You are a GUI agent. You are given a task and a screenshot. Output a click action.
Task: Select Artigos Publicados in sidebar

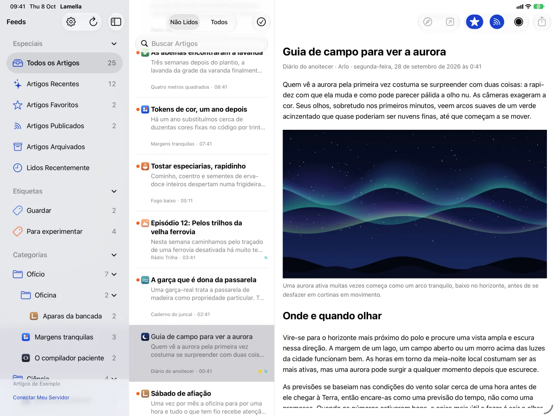(x=64, y=126)
